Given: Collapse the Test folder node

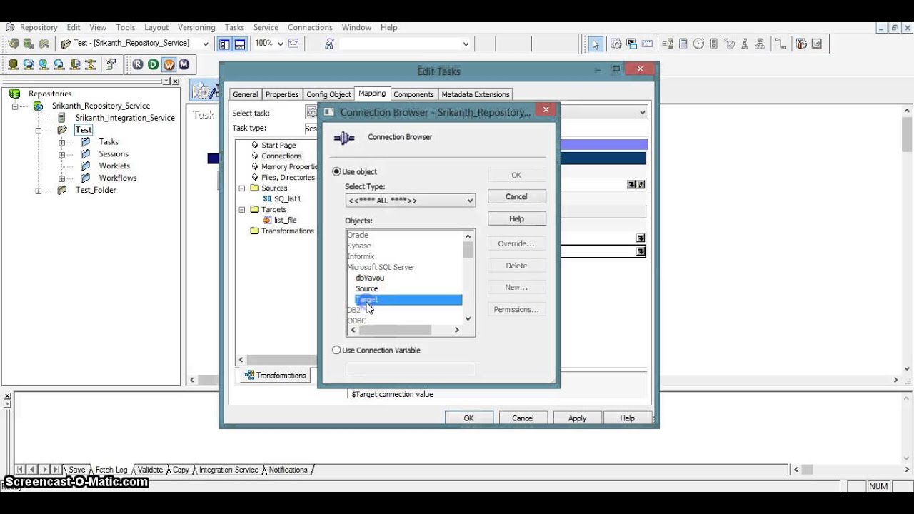Looking at the screenshot, I should tap(39, 131).
